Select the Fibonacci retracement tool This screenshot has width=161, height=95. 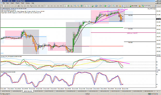click(22, 6)
